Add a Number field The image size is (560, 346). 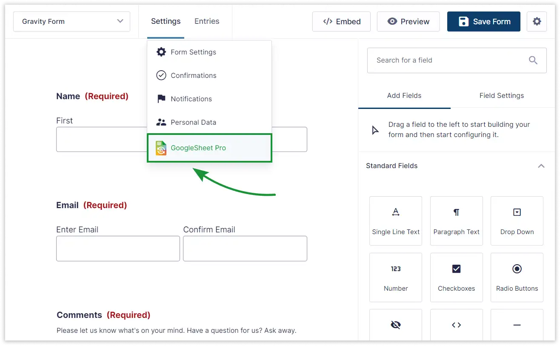coord(396,277)
